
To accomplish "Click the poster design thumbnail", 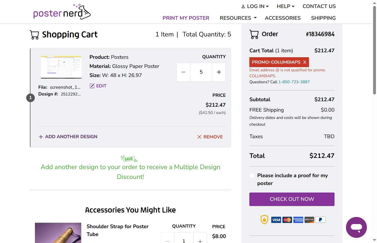I will [61, 67].
